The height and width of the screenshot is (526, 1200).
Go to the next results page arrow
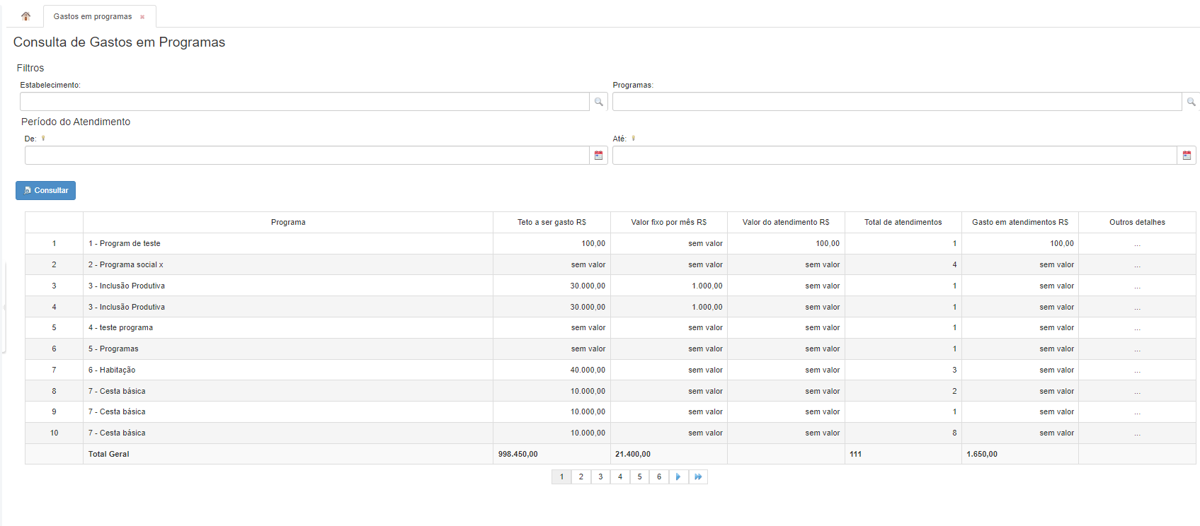[678, 477]
